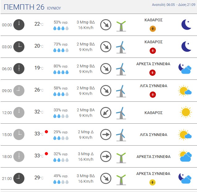Click the sunrise and sunset times text
The image size is (197, 192).
click(173, 5)
